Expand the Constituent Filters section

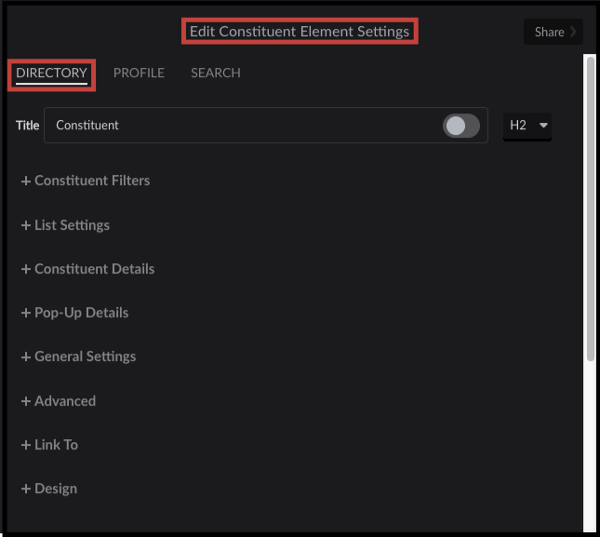(86, 181)
